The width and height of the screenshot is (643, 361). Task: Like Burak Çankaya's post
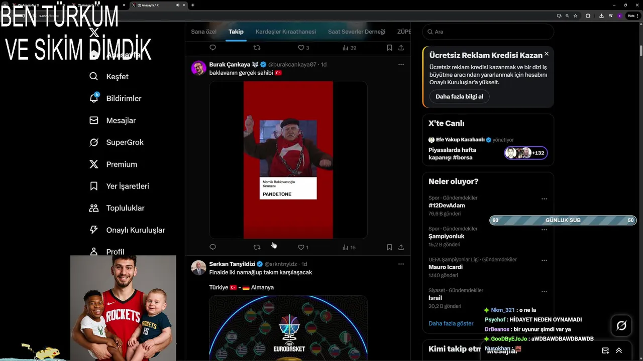pyautogui.click(x=303, y=247)
